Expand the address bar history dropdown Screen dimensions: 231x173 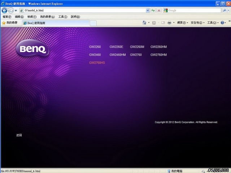pyautogui.click(x=148, y=10)
